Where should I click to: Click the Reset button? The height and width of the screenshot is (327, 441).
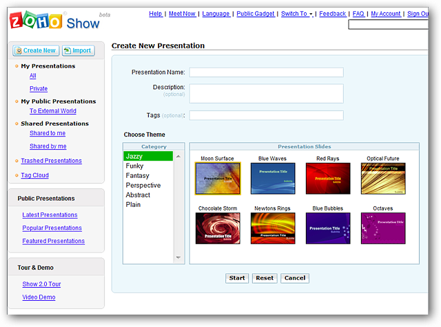(x=265, y=278)
